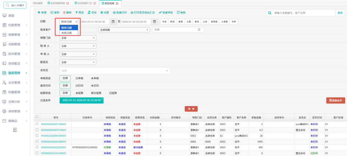
Task: Open 档案管理 in the sidebar
Action: [14, 25]
